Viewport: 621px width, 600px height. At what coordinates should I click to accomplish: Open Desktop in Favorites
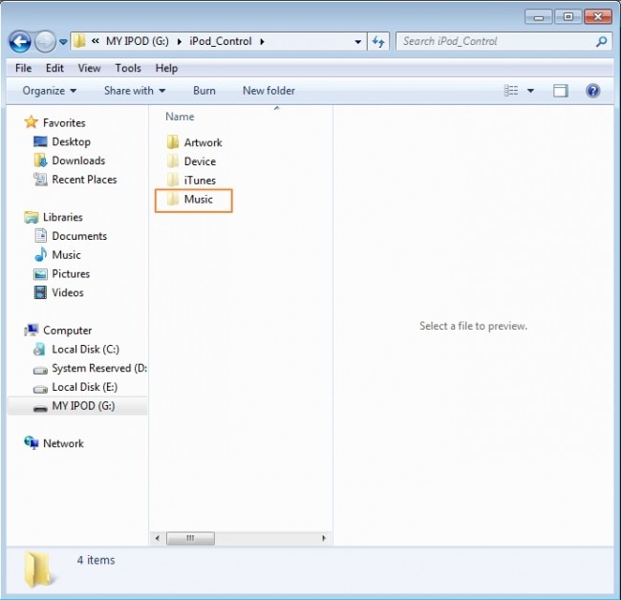62,141
